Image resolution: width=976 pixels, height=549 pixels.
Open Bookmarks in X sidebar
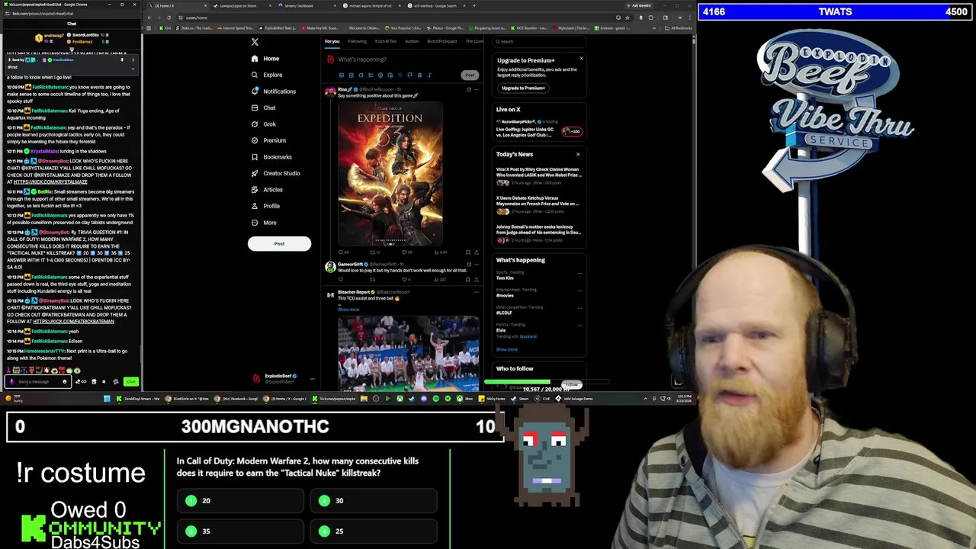[x=271, y=157]
